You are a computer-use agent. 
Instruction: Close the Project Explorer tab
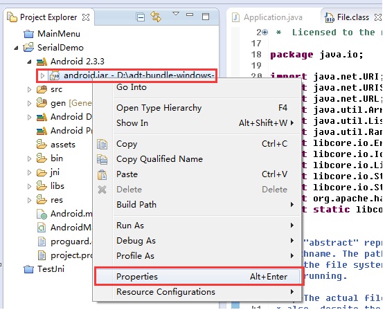[86, 17]
